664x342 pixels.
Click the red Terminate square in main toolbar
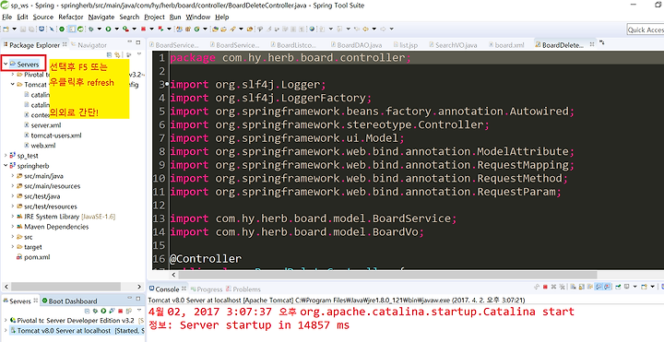point(144,29)
